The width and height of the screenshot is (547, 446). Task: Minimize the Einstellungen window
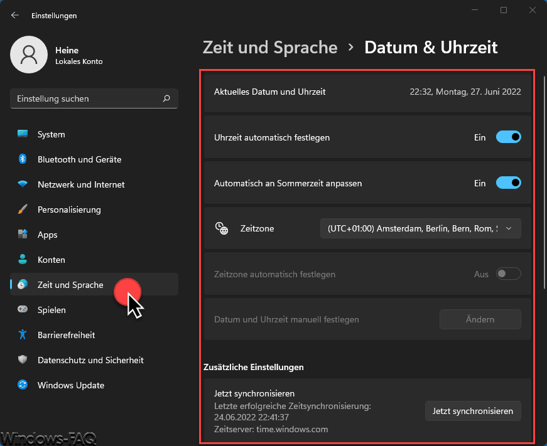(x=475, y=10)
